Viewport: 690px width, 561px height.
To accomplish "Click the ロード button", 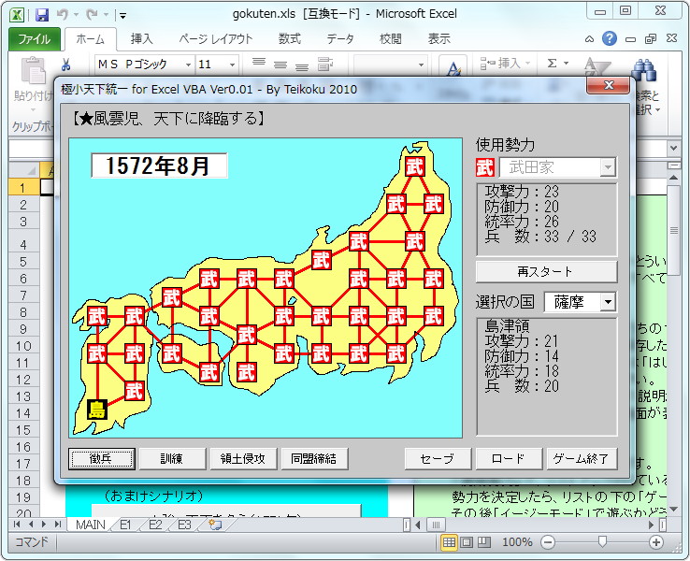I will 509,459.
